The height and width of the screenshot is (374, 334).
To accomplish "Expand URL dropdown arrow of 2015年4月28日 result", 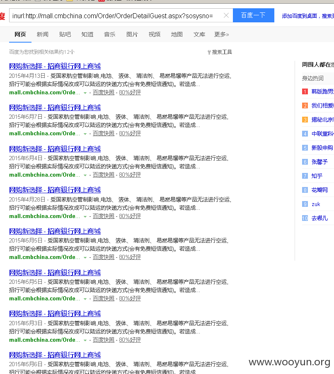I will tap(85, 216).
